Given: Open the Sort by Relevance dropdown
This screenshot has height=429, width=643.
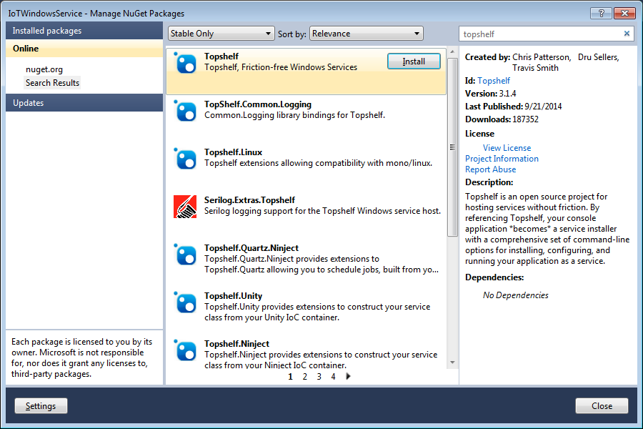Looking at the screenshot, I should pos(367,34).
